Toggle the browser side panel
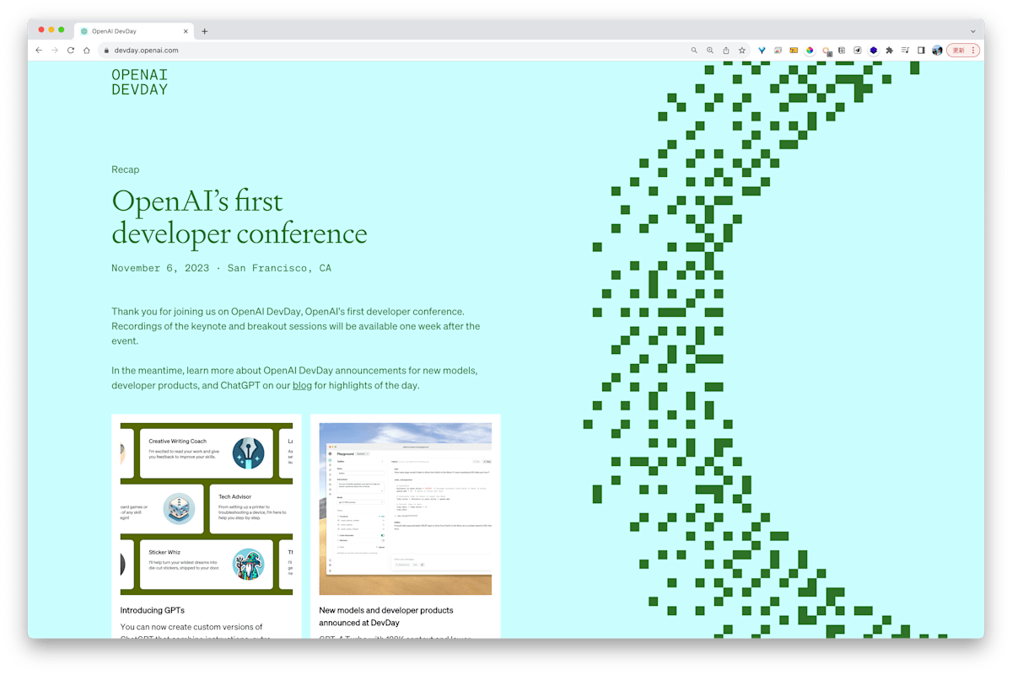 (921, 51)
